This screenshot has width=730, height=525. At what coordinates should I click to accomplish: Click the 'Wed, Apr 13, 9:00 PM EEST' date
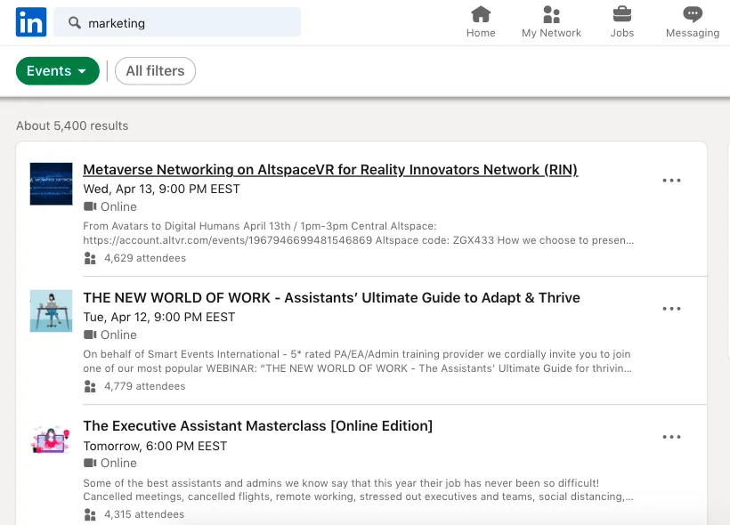click(x=161, y=189)
